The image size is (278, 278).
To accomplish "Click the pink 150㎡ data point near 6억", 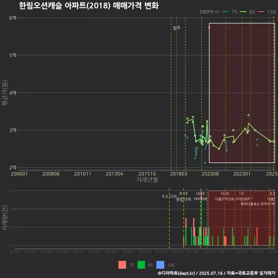I will (x=209, y=28).
